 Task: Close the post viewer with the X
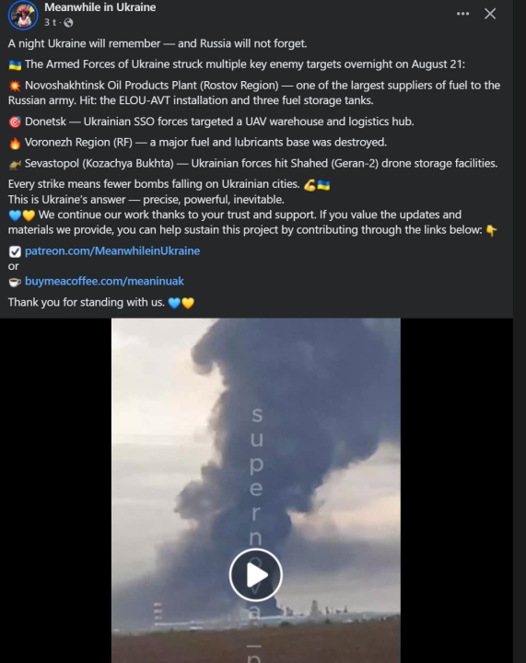(490, 14)
